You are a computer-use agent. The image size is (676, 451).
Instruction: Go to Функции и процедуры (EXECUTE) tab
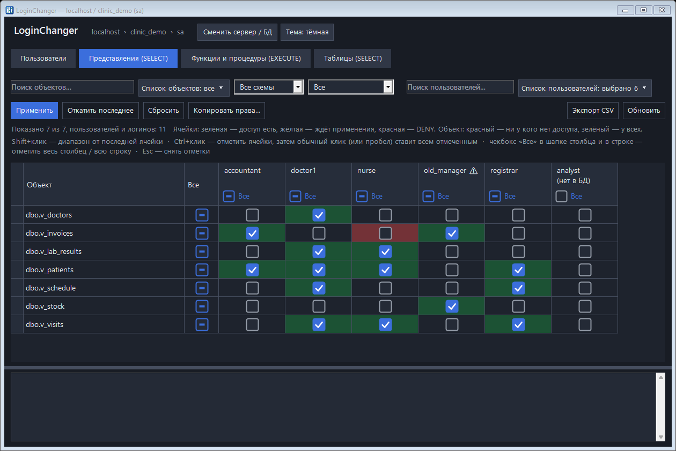tap(246, 59)
